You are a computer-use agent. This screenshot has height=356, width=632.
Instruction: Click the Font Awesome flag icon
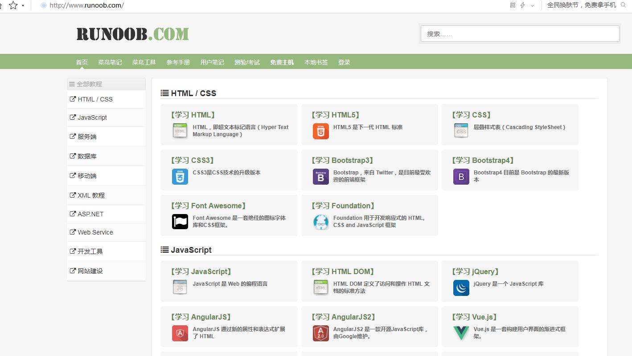pyautogui.click(x=180, y=222)
